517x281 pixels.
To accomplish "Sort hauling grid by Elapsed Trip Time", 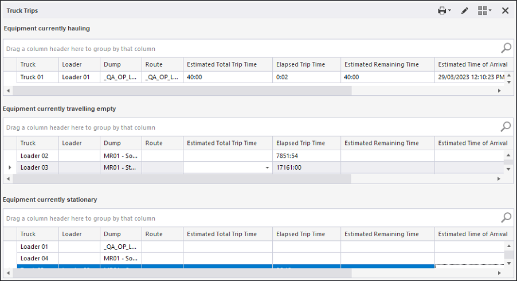I will [x=307, y=64].
